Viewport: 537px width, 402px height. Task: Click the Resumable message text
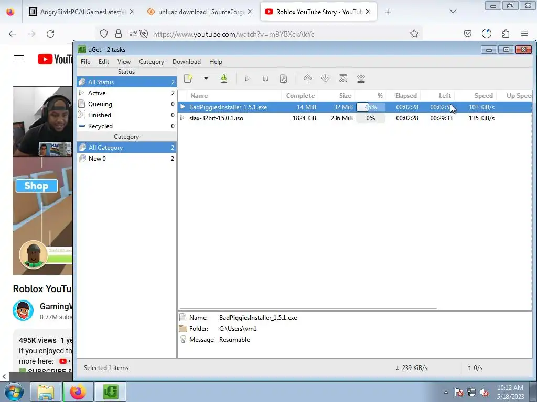234,339
